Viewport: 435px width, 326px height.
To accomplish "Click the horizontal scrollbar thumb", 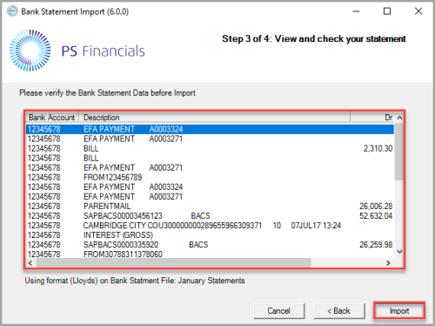I will pyautogui.click(x=173, y=263).
